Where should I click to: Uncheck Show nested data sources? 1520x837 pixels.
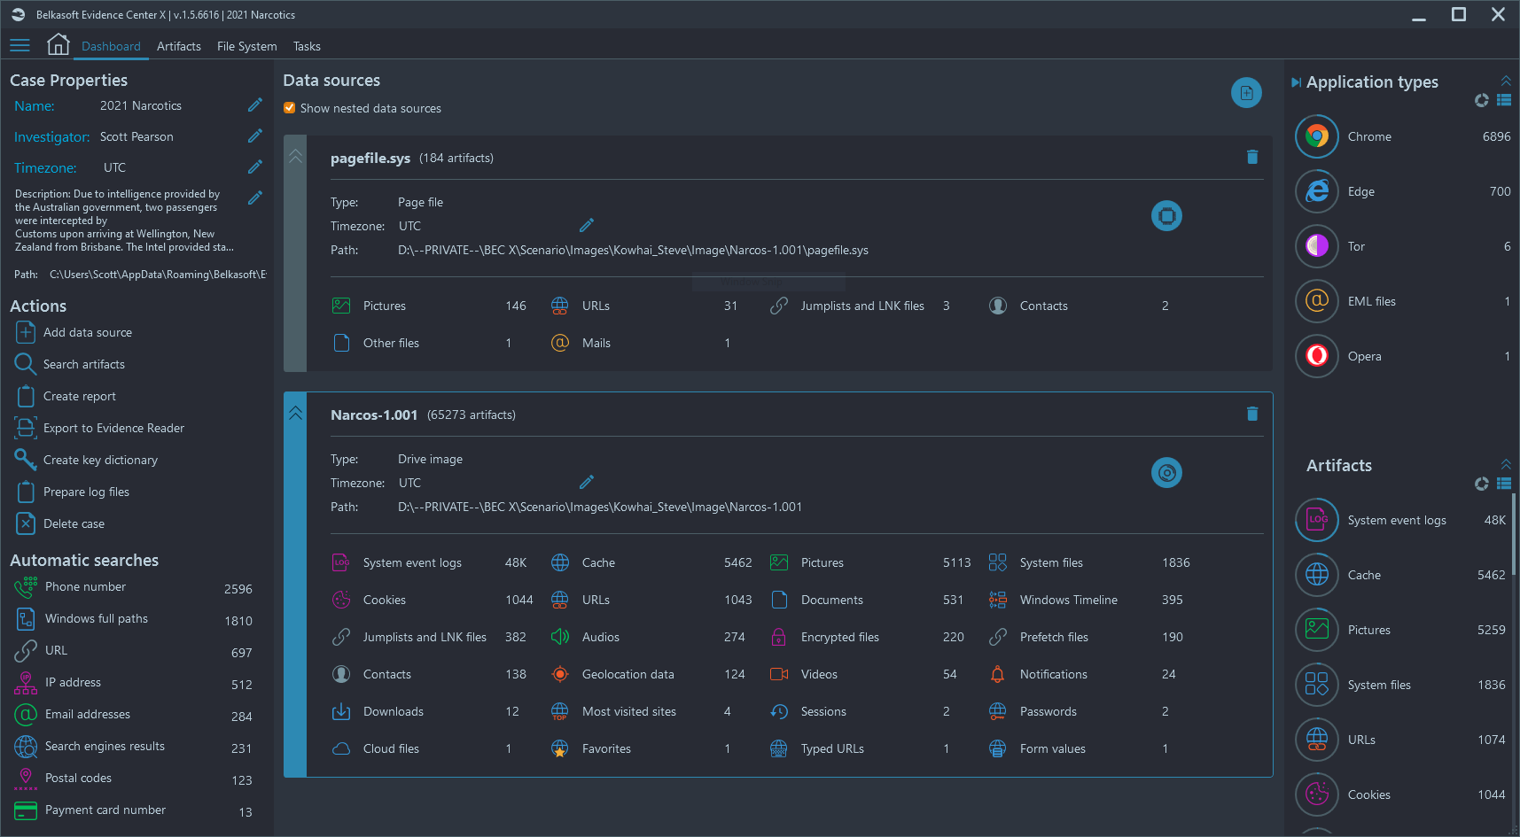[x=290, y=108]
